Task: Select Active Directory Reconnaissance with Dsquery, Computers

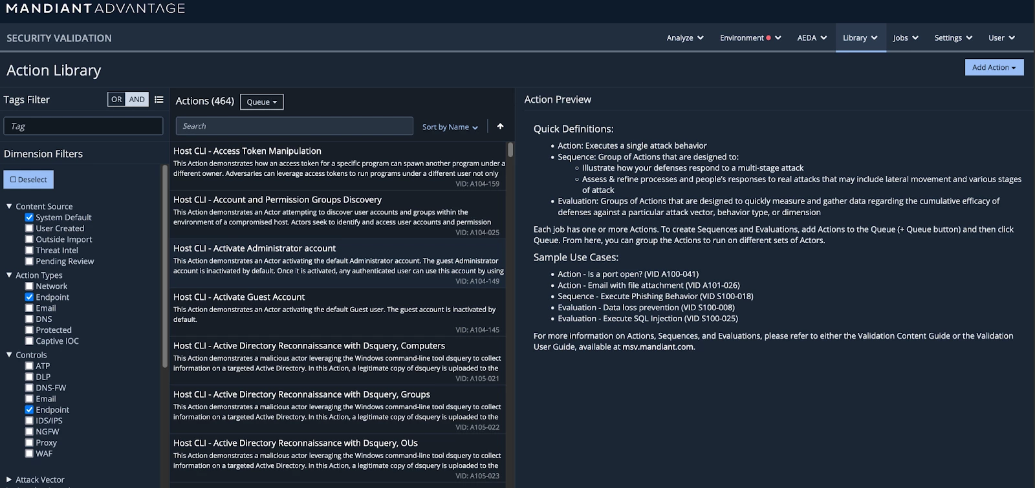Action: tap(339, 361)
